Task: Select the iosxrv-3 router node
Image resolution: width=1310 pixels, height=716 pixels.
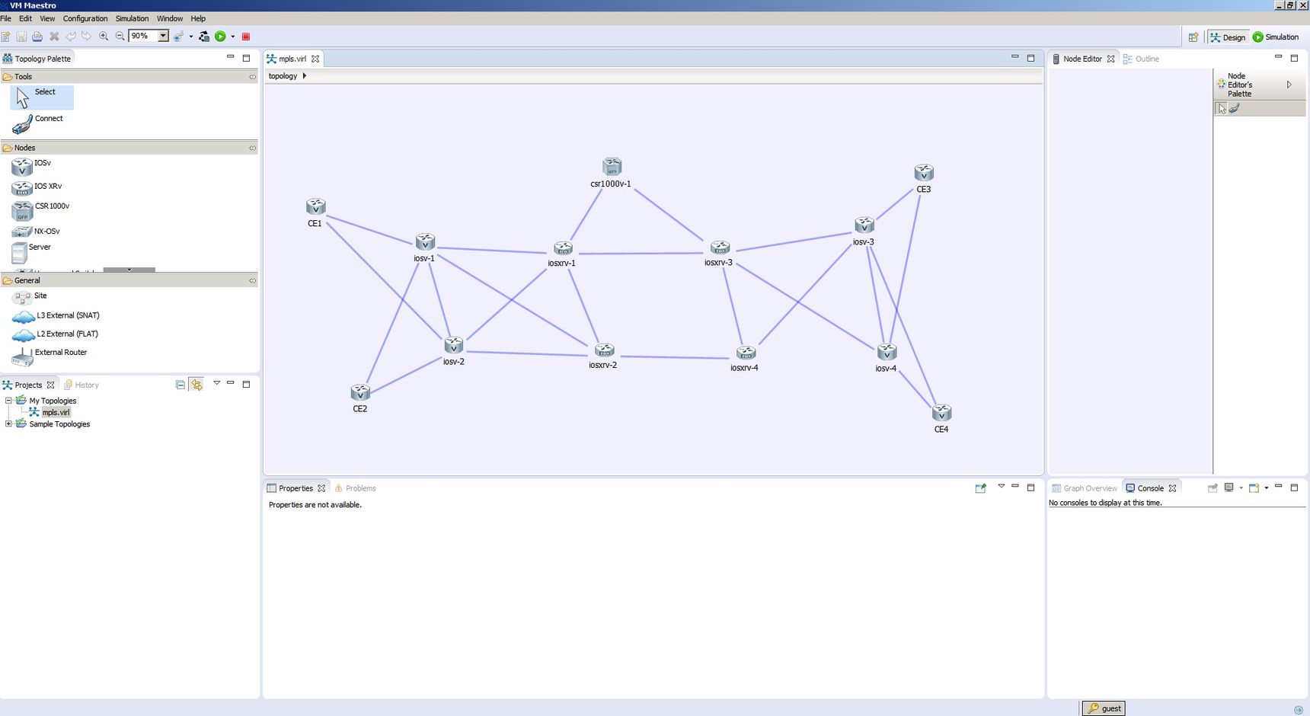Action: coord(720,248)
